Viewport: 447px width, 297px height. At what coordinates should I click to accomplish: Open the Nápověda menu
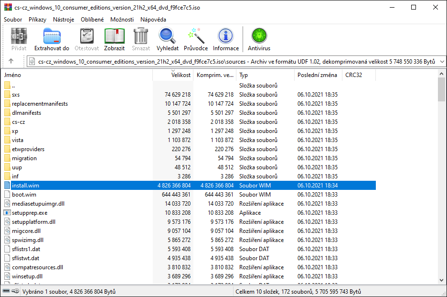[x=153, y=20]
